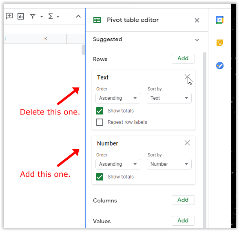This screenshot has height=231, width=239.
Task: Select the column K header
Action: tap(46, 39)
